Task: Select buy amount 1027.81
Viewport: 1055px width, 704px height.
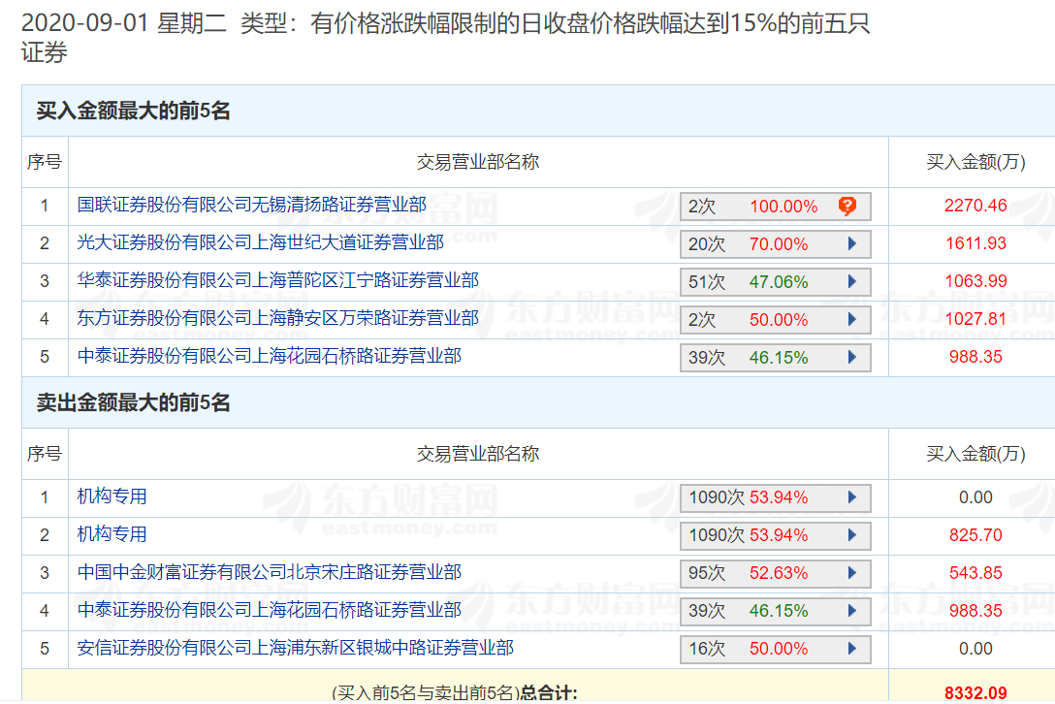Action: (x=975, y=318)
